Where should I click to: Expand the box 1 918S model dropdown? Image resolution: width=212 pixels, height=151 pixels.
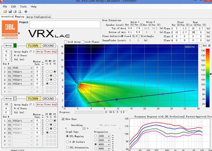pyautogui.click(x=23, y=68)
